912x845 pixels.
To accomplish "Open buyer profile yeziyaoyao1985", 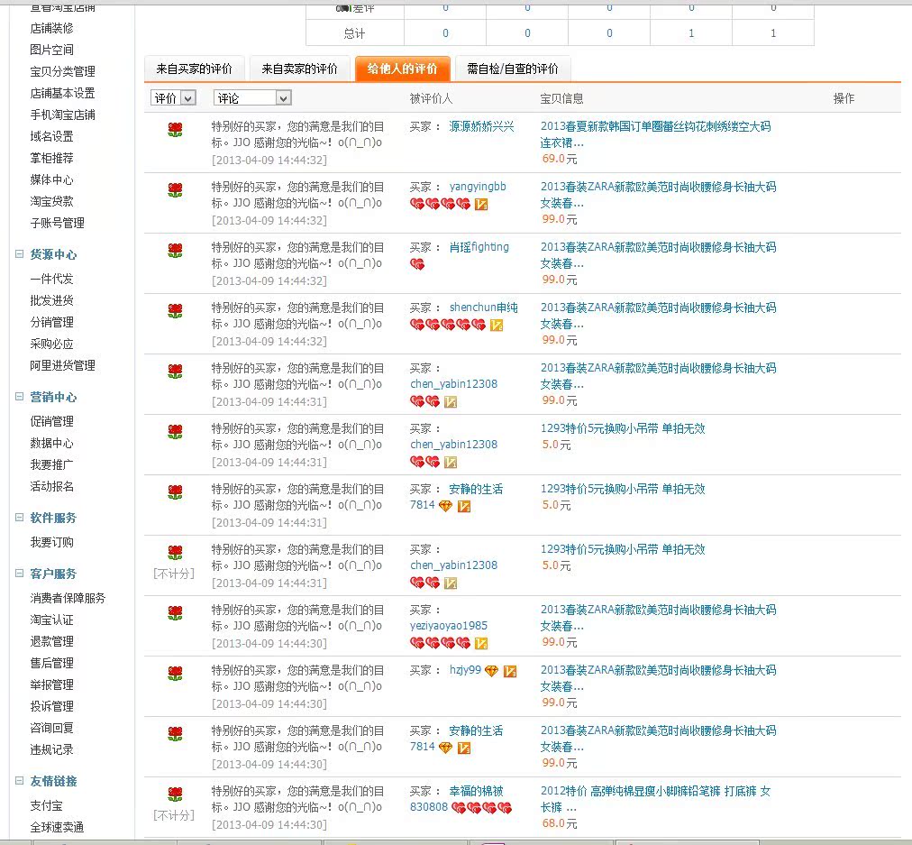I will coord(449,626).
